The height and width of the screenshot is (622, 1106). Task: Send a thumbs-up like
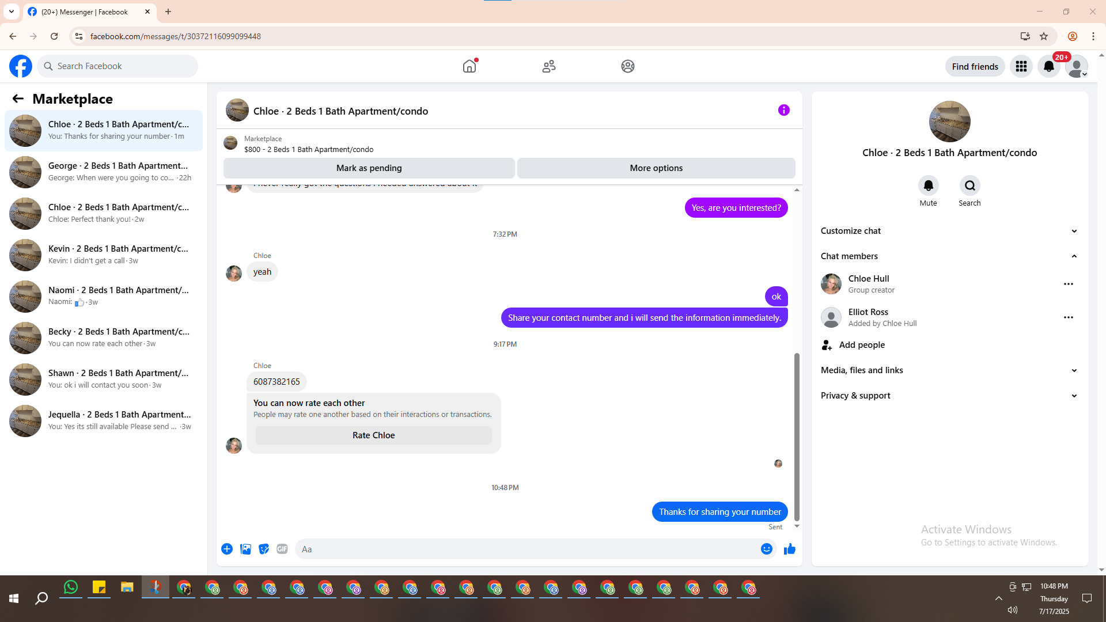[790, 549]
